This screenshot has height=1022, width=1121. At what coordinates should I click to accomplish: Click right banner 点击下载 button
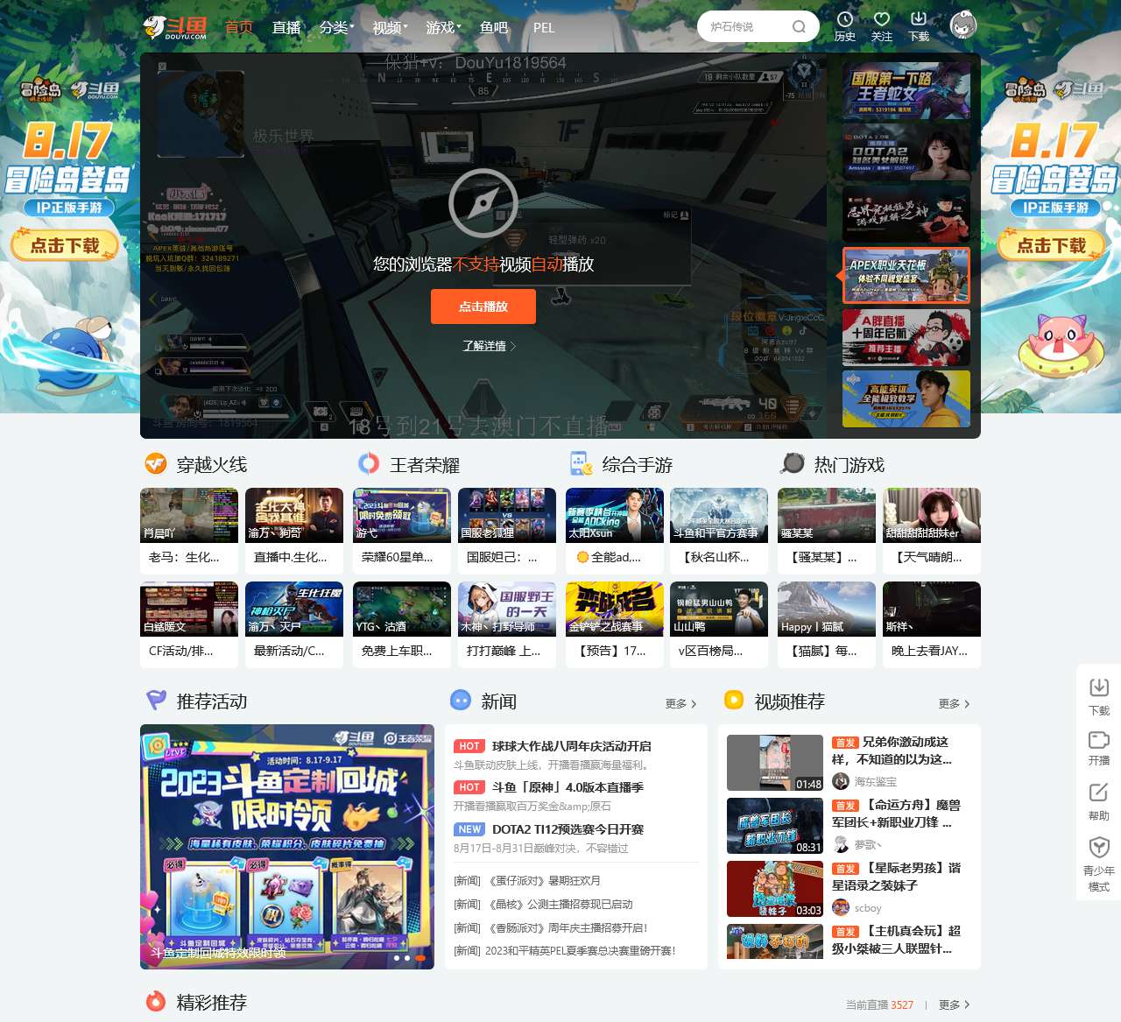coord(1052,245)
